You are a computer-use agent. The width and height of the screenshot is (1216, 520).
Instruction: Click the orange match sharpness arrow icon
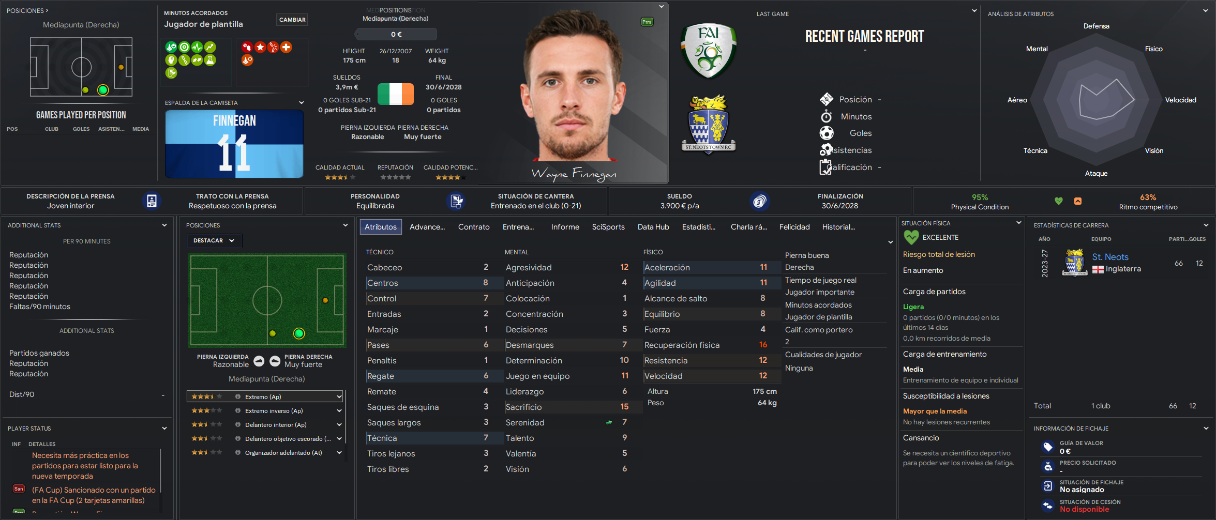point(1078,201)
